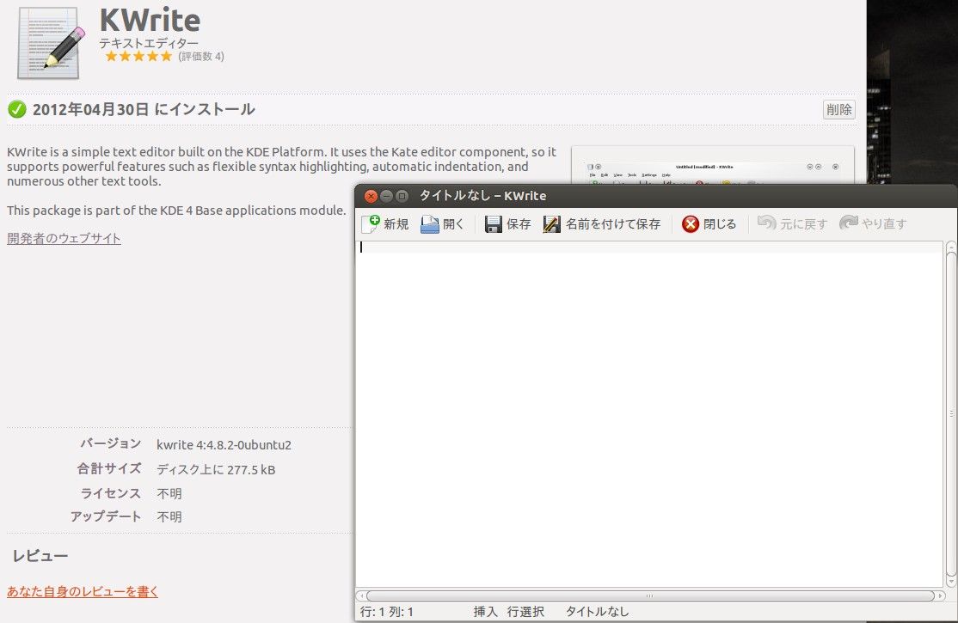
Task: Click horizontal scrollbar right arrow
Action: point(940,596)
